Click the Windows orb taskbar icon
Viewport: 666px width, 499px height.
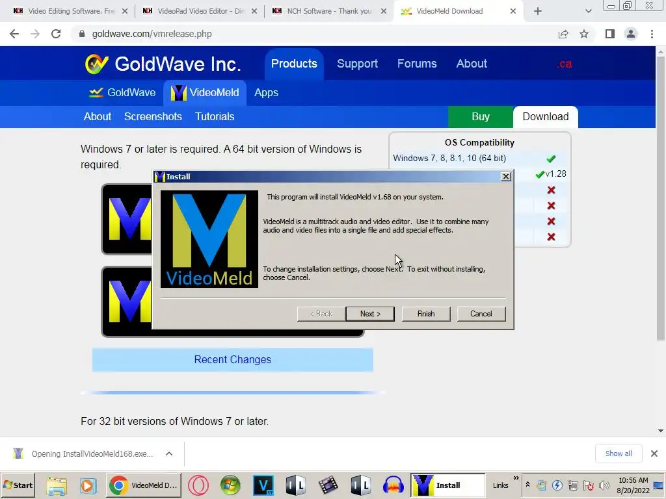pos(230,485)
